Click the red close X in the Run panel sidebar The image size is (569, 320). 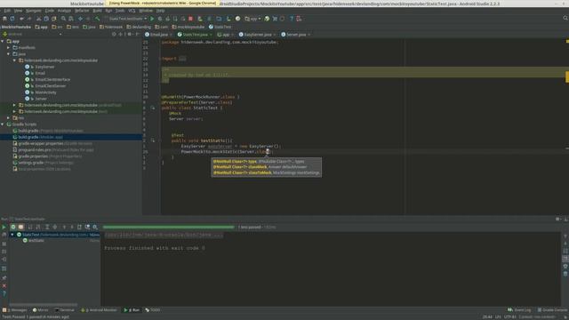tap(4, 286)
